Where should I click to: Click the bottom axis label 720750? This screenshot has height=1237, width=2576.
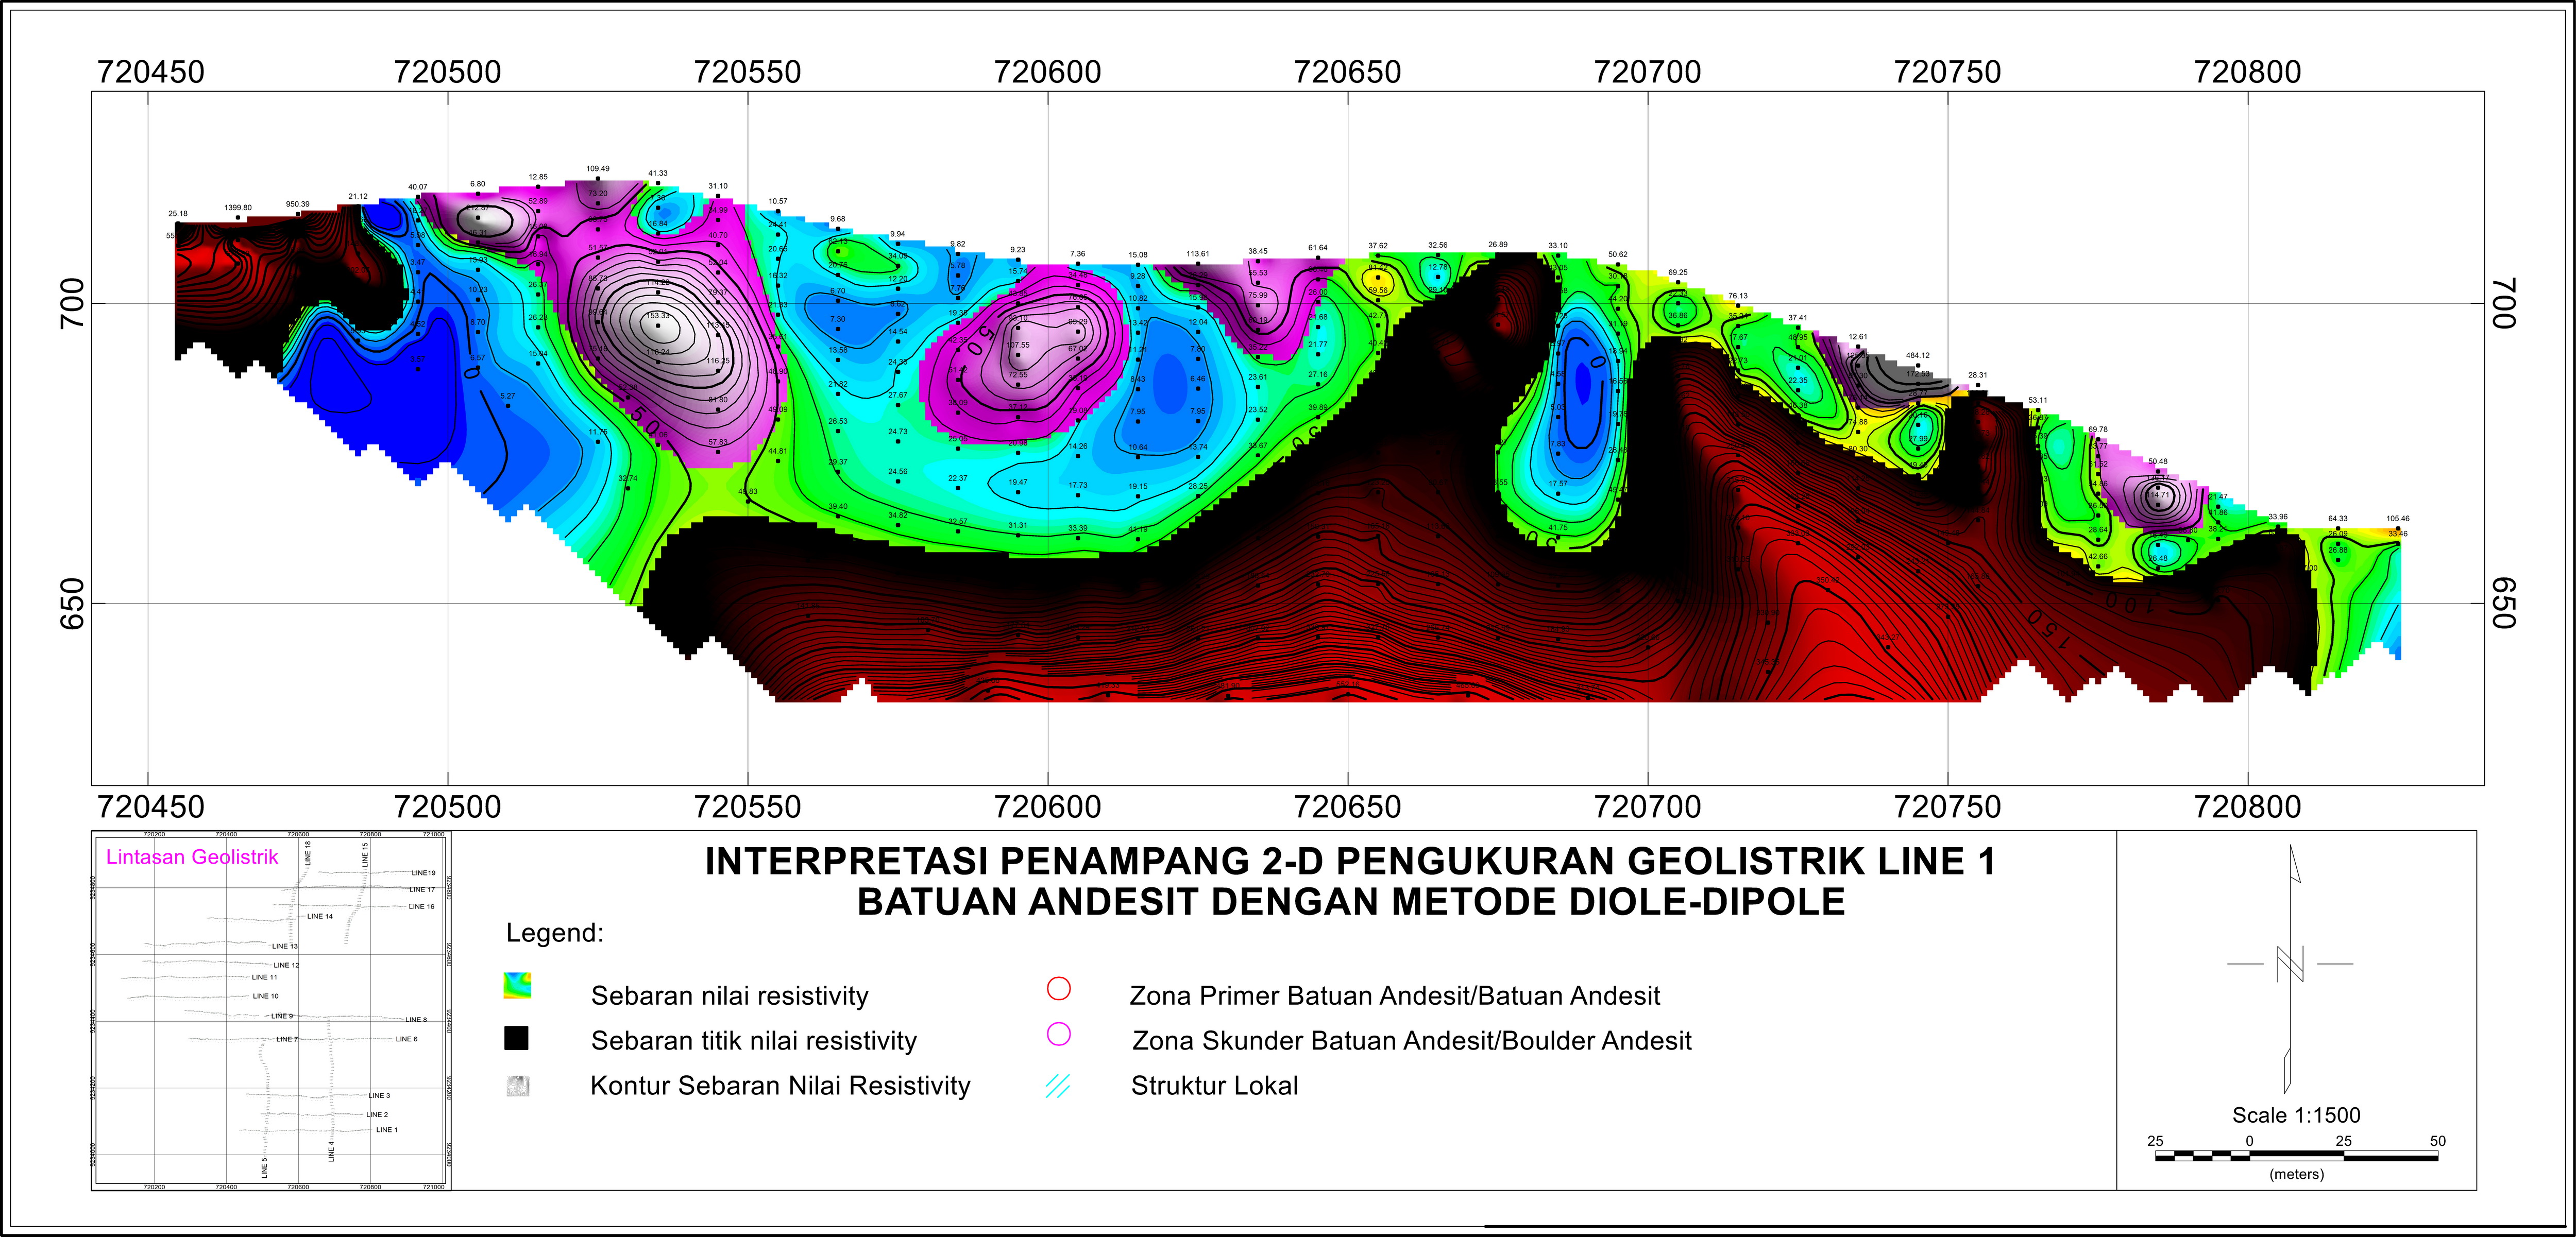(1947, 806)
